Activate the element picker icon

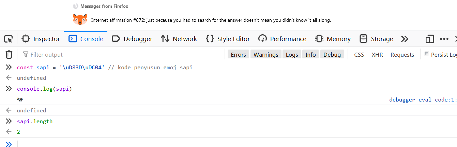point(8,39)
